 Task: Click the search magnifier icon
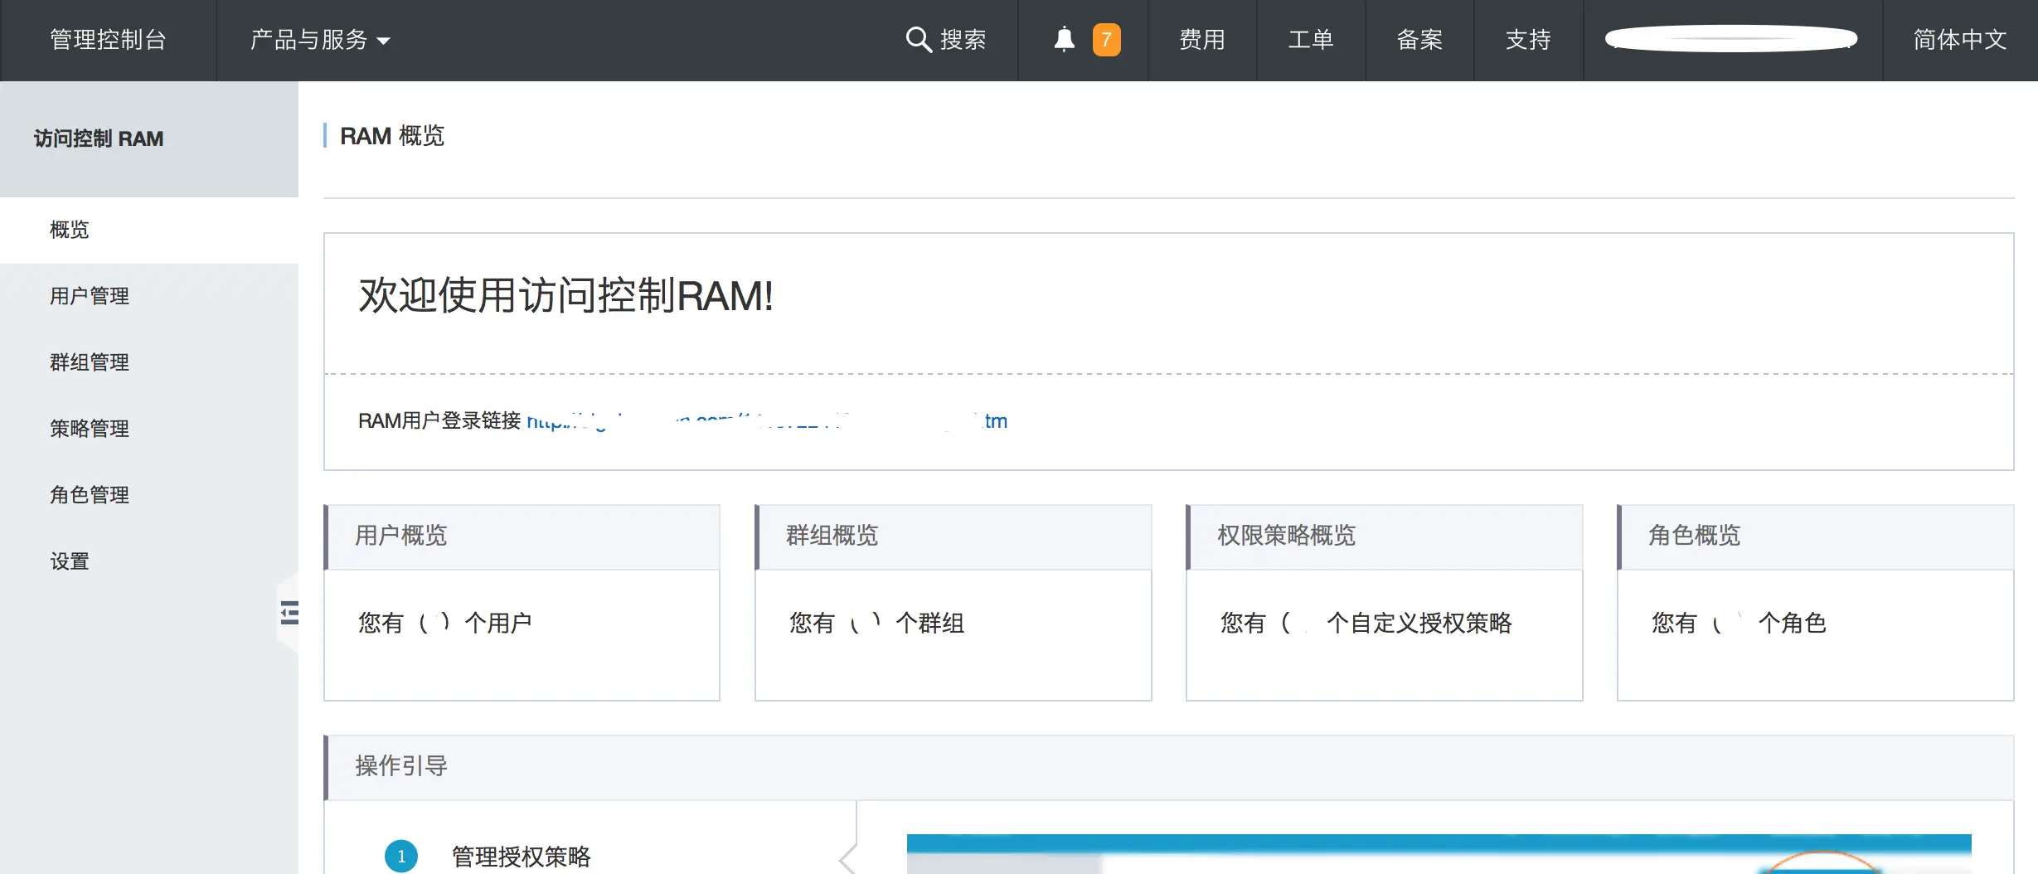[x=918, y=40]
